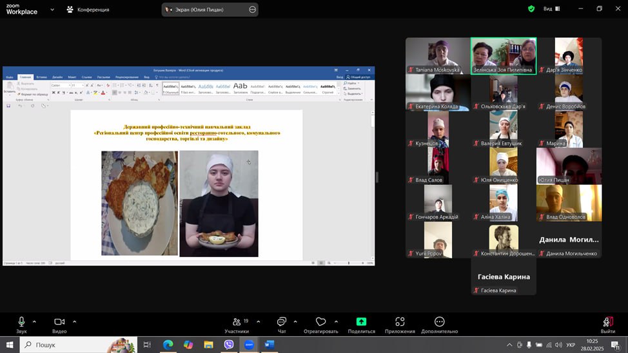The image size is (628, 353).
Task: Select Зелінська Зоя Пилипівна's video thumbnail
Action: pos(503,56)
